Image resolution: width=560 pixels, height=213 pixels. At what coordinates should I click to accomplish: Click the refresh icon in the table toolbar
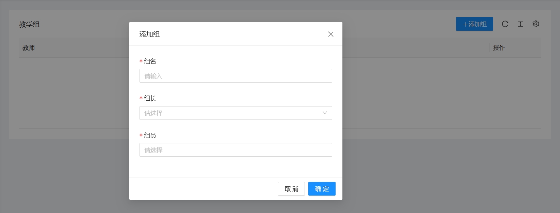pos(505,24)
